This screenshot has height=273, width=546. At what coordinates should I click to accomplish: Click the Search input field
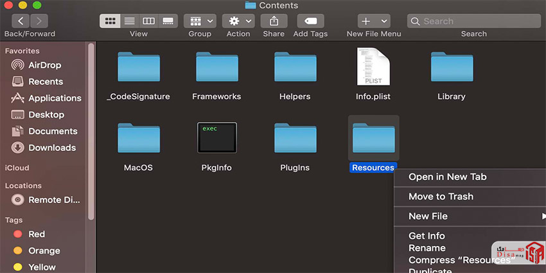pos(479,21)
